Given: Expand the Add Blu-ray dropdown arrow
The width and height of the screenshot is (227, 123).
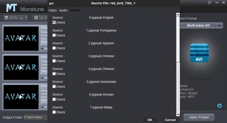Looking at the screenshot, I should point(26,18).
